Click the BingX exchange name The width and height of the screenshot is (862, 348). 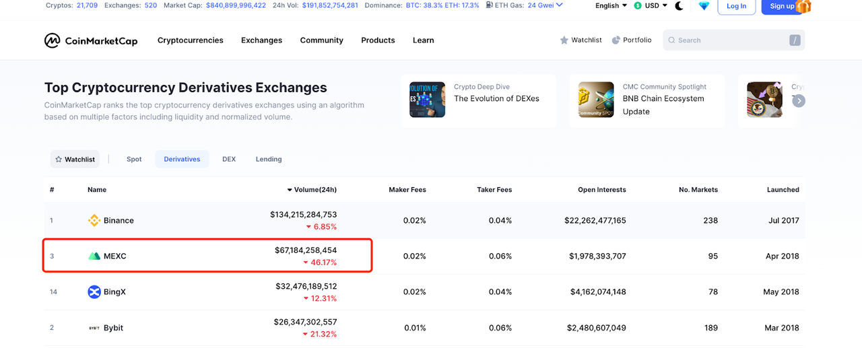tap(114, 292)
